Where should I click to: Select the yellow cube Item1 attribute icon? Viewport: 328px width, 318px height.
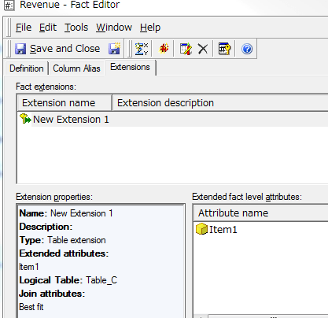point(201,229)
